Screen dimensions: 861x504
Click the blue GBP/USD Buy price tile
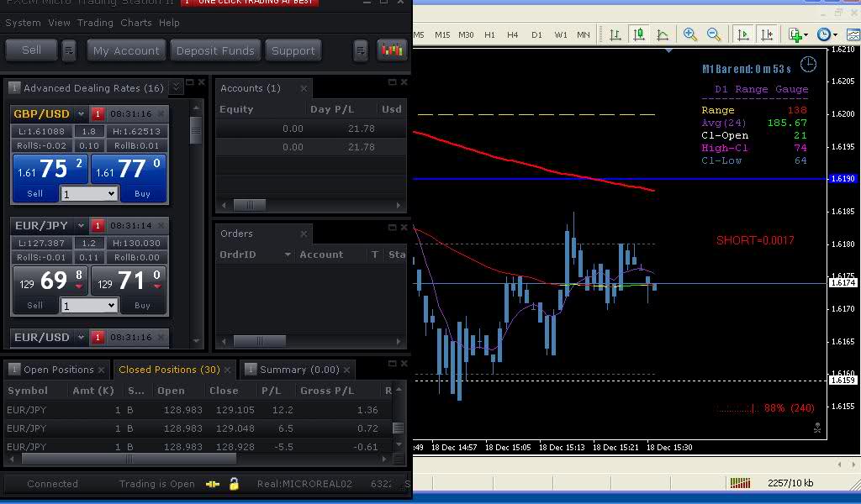tap(129, 177)
